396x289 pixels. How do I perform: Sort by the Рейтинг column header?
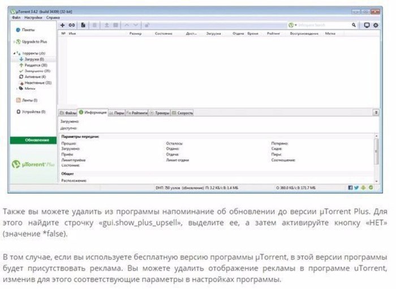273,33
